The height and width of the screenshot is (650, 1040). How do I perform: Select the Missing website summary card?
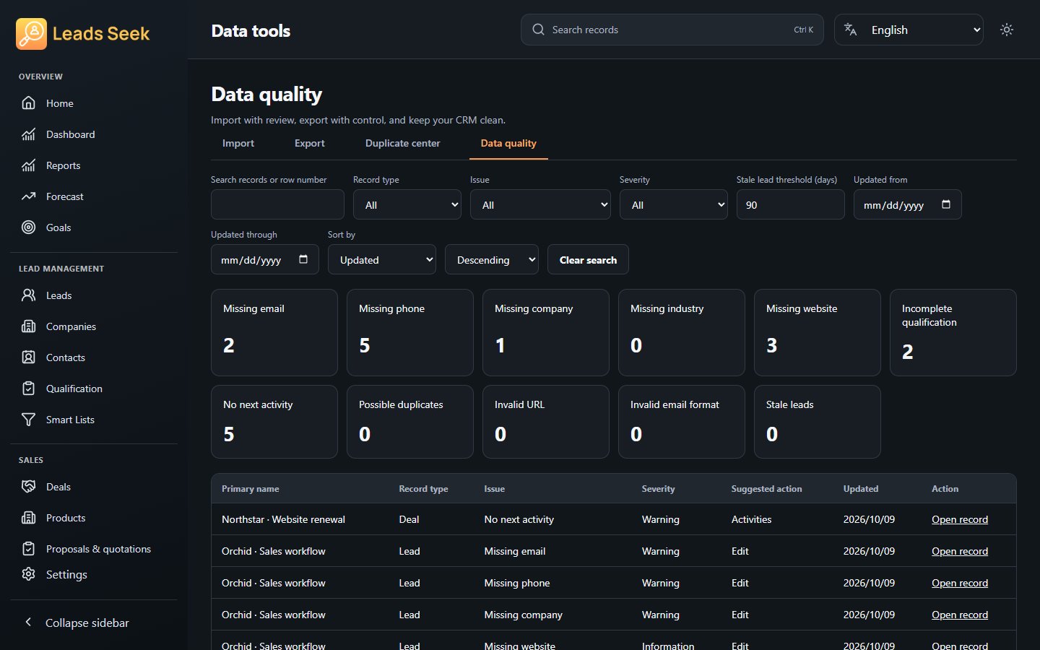pos(818,332)
